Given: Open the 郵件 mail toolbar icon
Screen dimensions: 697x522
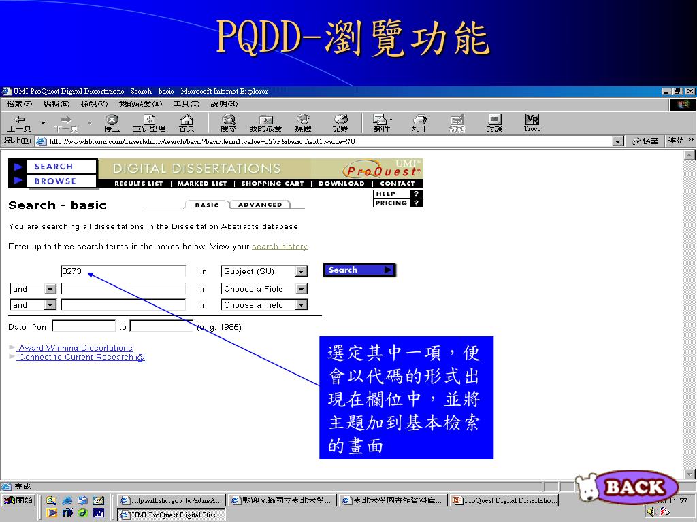Looking at the screenshot, I should pyautogui.click(x=381, y=123).
